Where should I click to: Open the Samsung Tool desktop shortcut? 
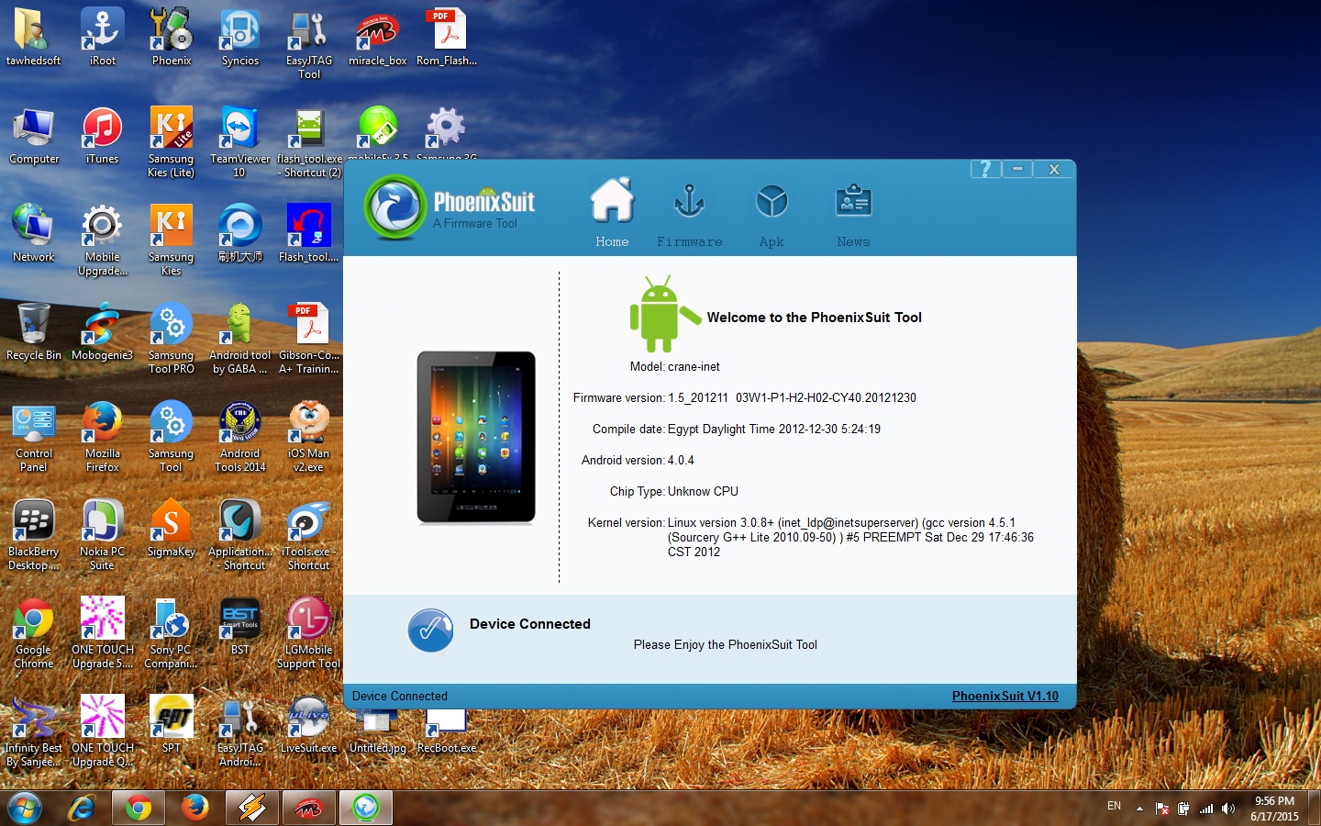point(172,437)
